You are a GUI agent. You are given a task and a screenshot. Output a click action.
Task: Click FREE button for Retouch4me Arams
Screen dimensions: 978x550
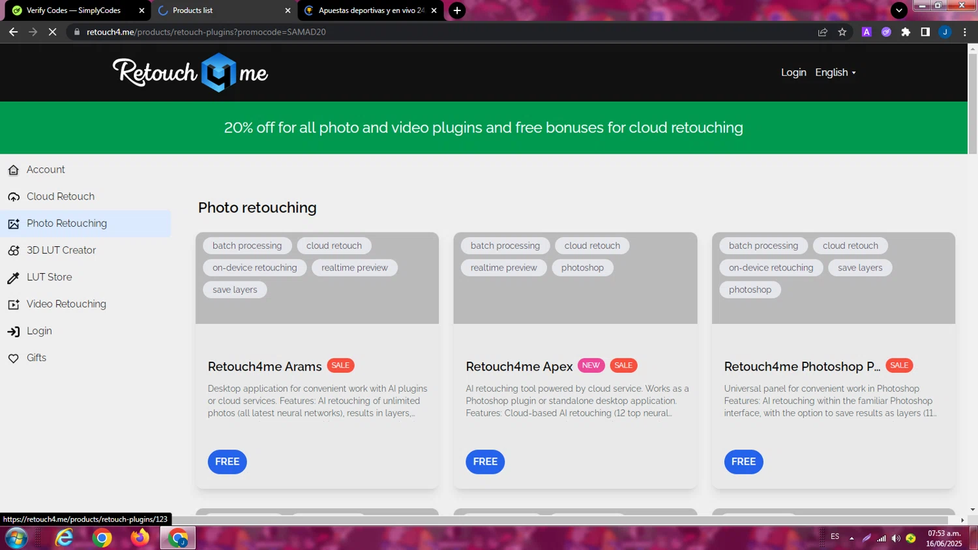pyautogui.click(x=227, y=461)
